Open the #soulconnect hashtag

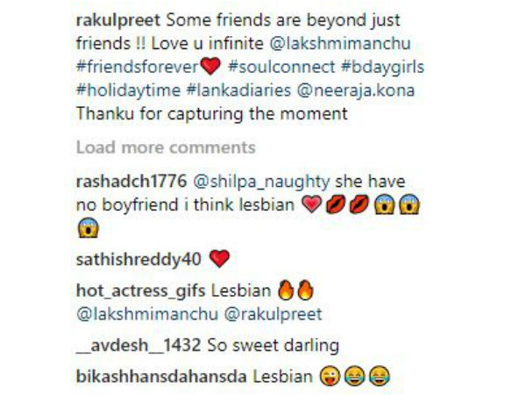(x=281, y=67)
